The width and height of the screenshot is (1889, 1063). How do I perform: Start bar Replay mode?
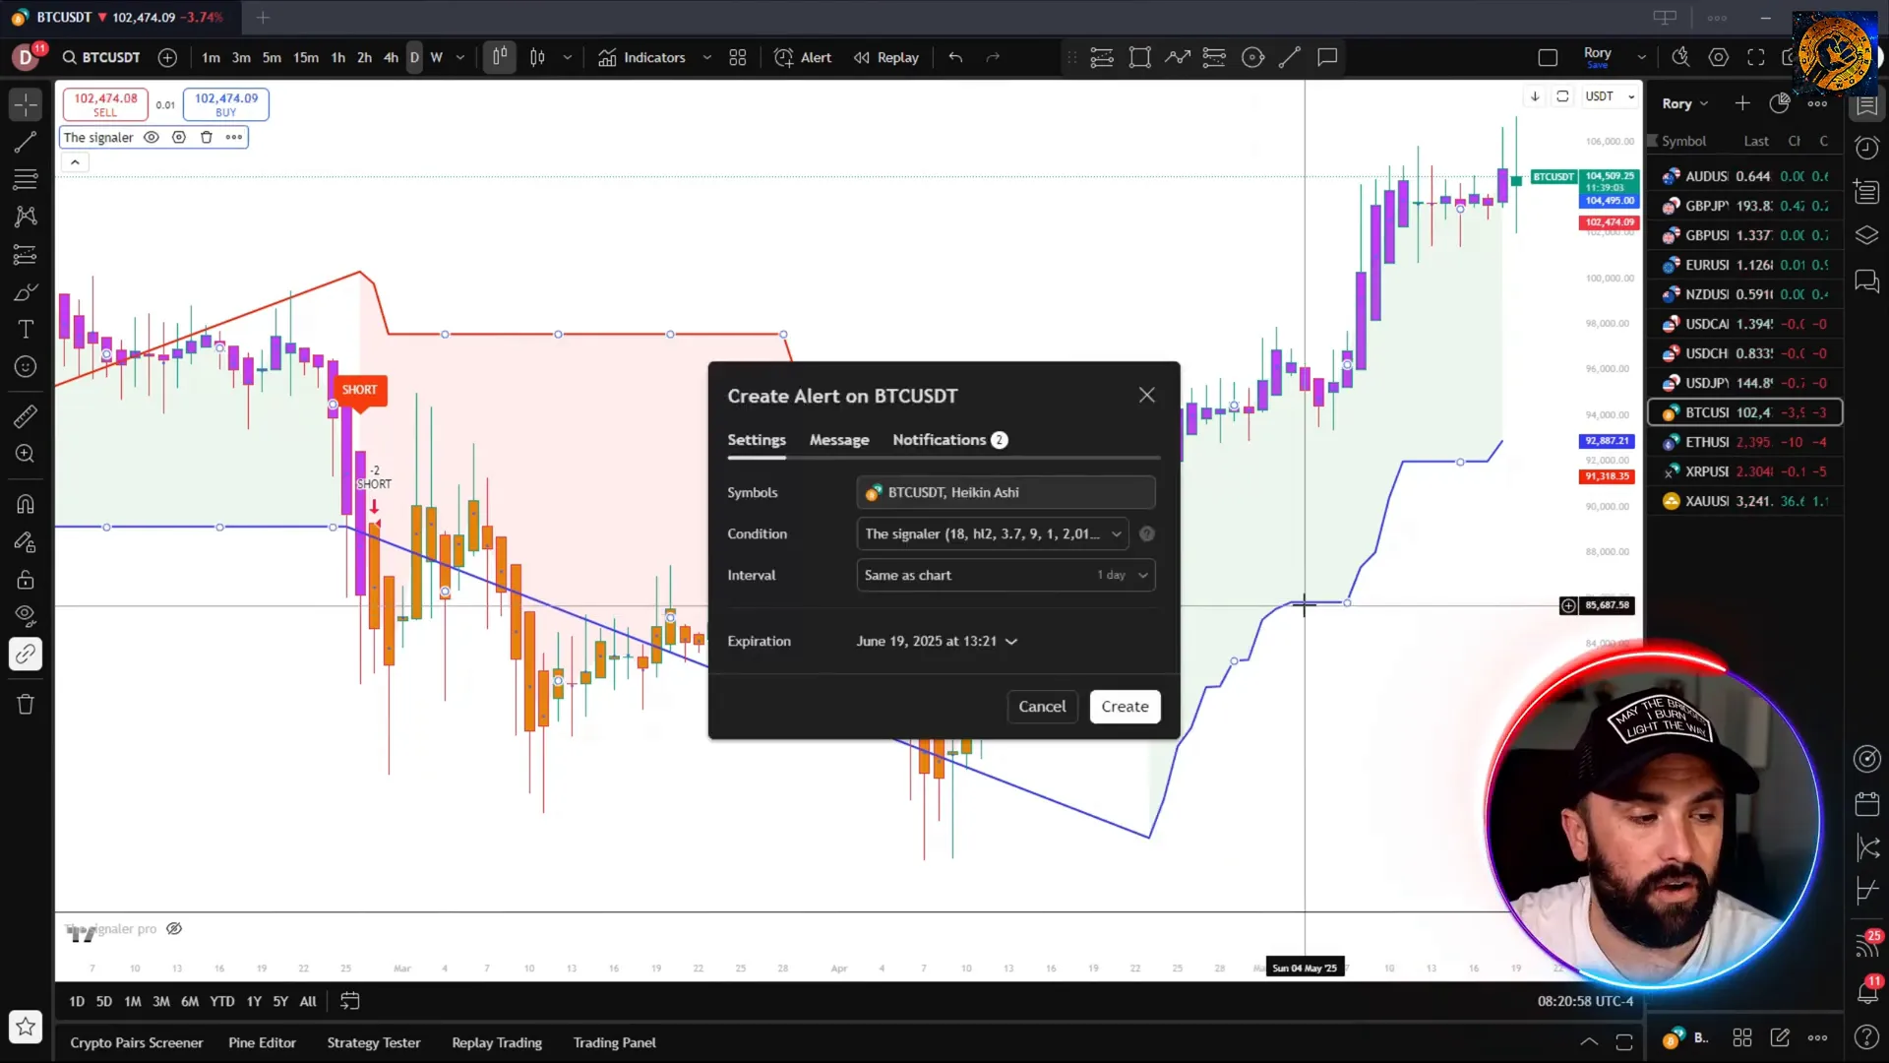coord(885,57)
